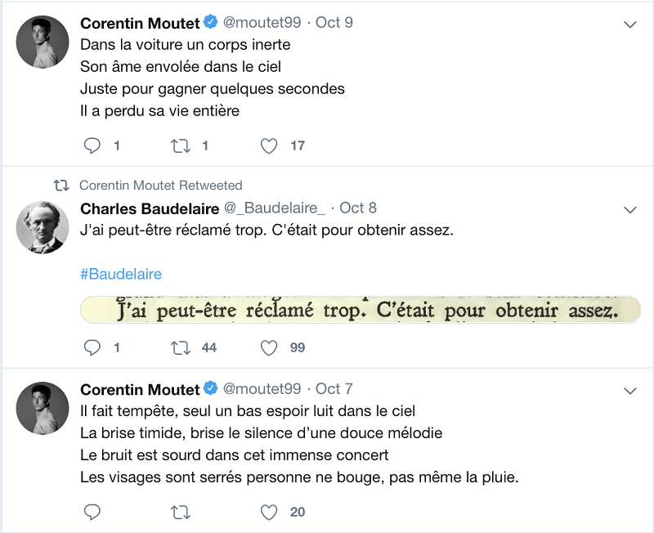Retweet the Baudelaire tweet with 44 retweets
Image resolution: width=654 pixels, height=533 pixels.
pos(181,347)
